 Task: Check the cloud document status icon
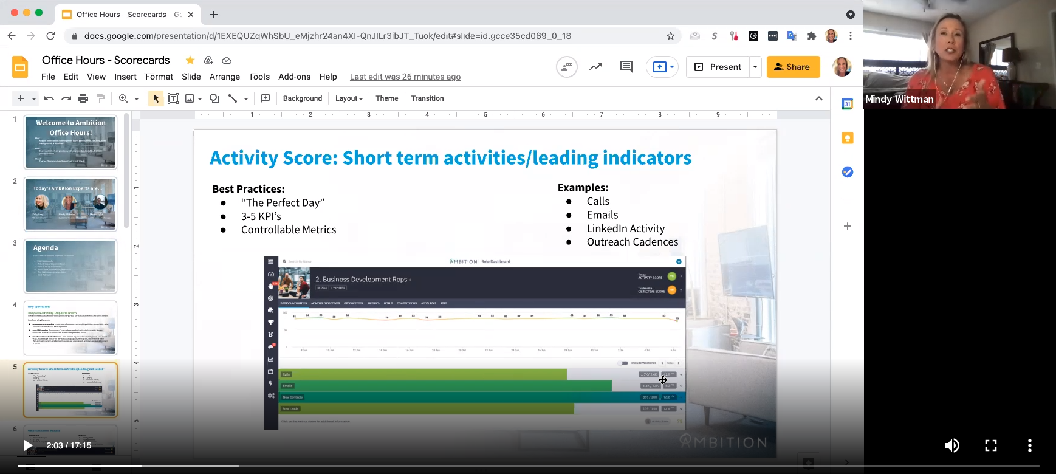coord(227,60)
